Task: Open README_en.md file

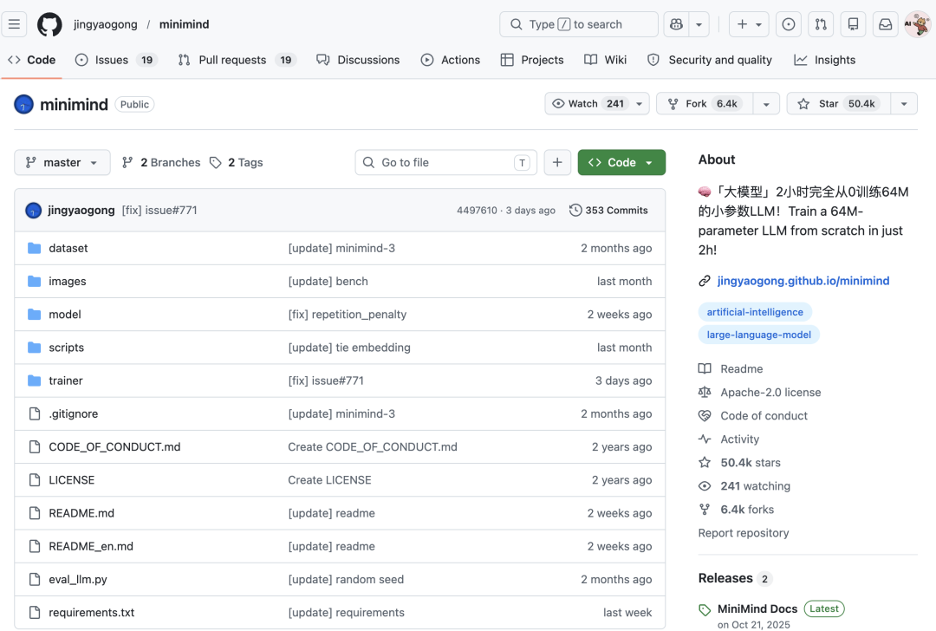Action: [x=91, y=546]
